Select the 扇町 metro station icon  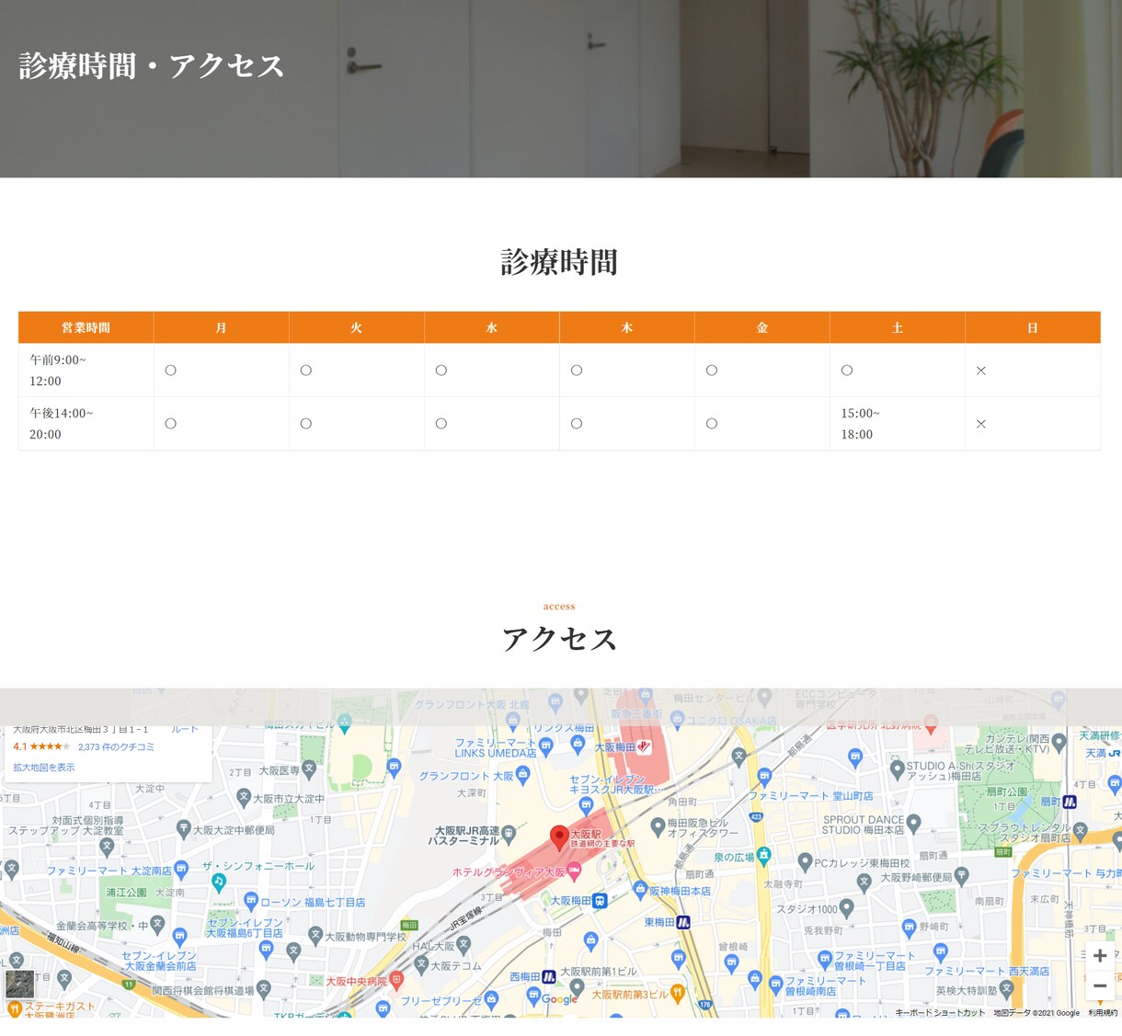point(1070,802)
